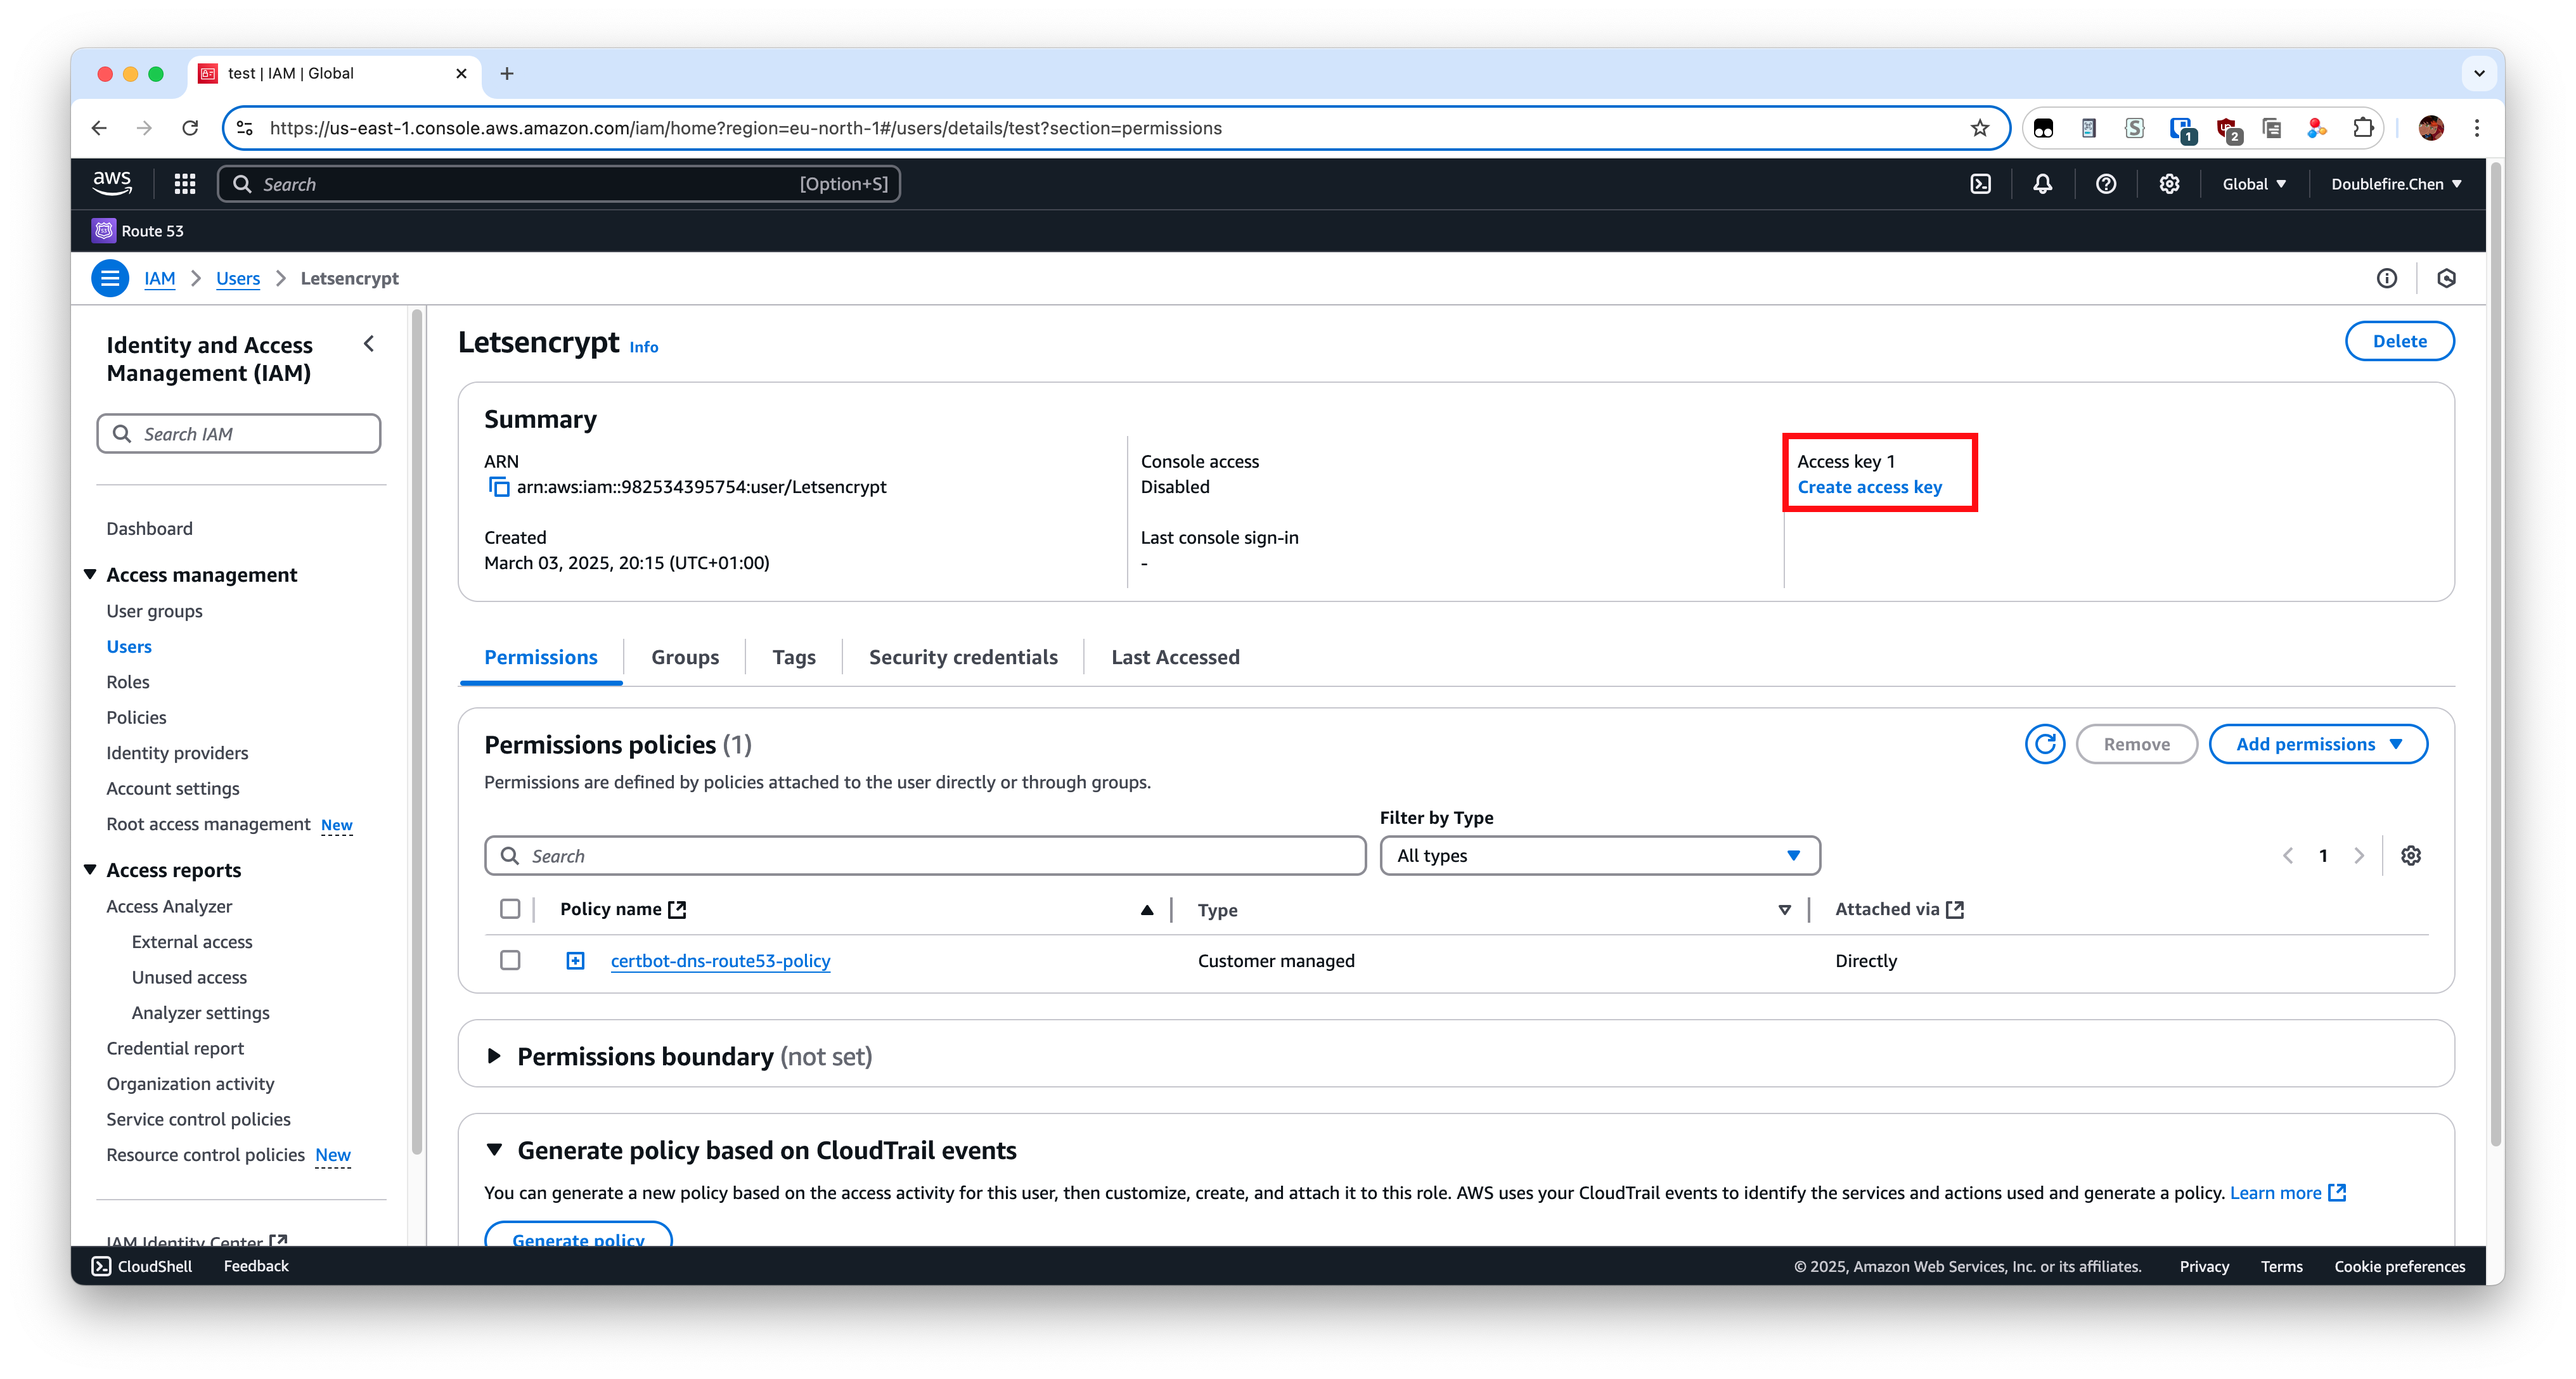The width and height of the screenshot is (2576, 1379).
Task: Open the certbot-dns-route53-policy link
Action: (720, 961)
